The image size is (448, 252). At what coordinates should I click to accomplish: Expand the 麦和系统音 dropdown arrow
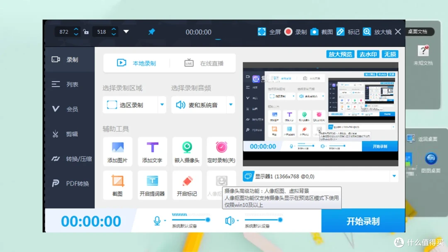point(231,105)
